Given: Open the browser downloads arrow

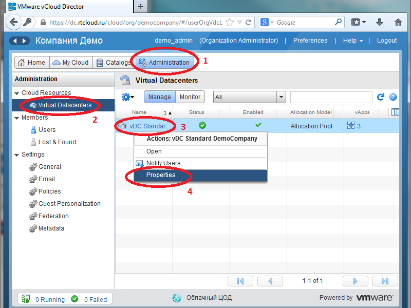Looking at the screenshot, I should [380, 22].
